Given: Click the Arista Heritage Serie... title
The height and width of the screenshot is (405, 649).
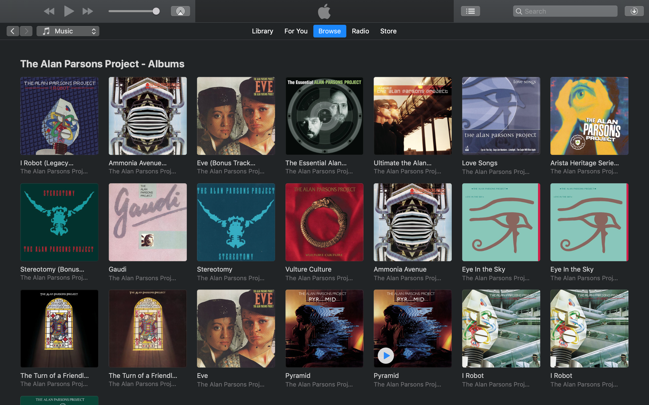Looking at the screenshot, I should point(585,163).
